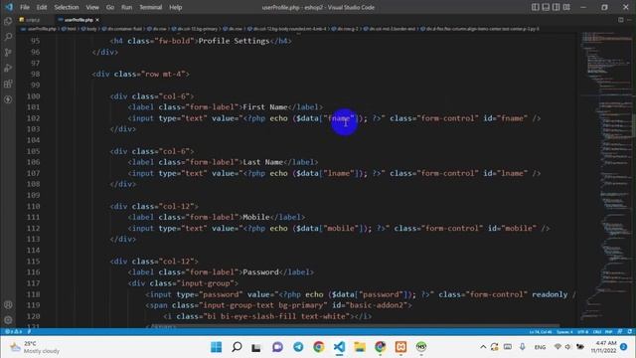The image size is (636, 358).
Task: Click the word readonly on line 118
Action: tap(550, 294)
